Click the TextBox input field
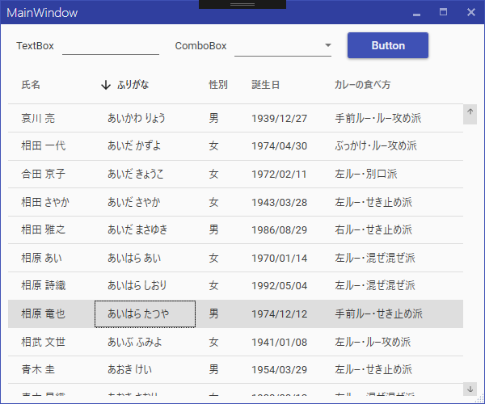 (x=110, y=46)
